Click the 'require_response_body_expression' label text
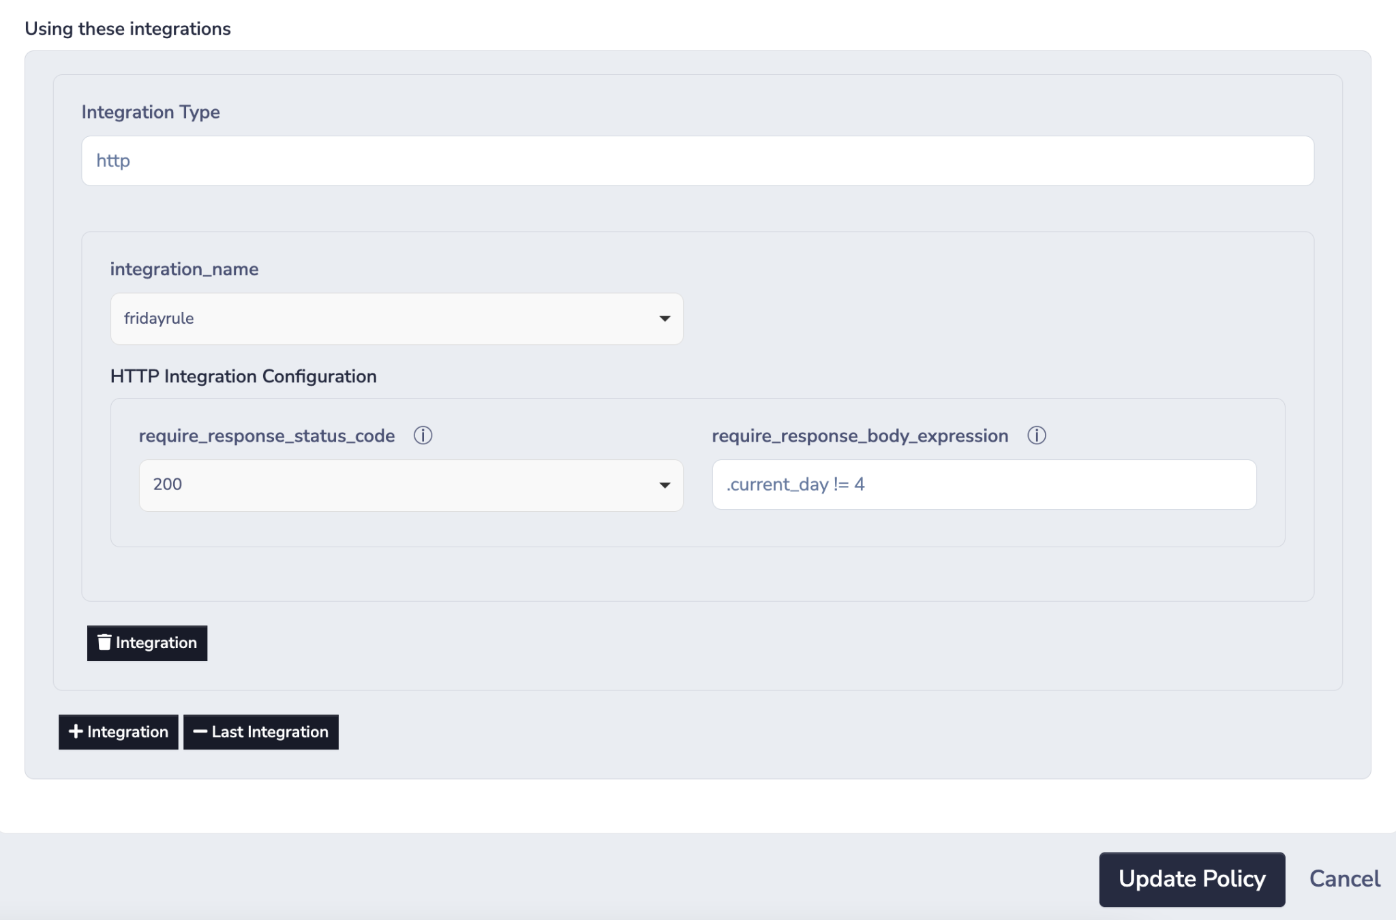 (860, 435)
